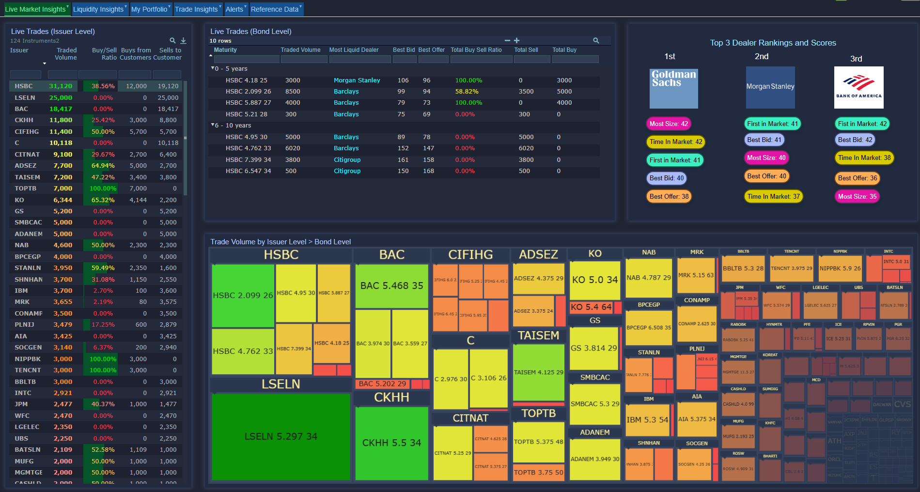Viewport: 920px width, 492px height.
Task: Open the Liquidity Insights tab
Action: [x=100, y=9]
